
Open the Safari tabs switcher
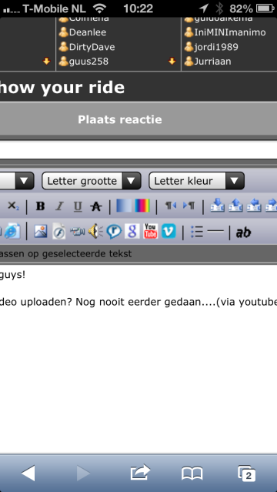tap(246, 474)
